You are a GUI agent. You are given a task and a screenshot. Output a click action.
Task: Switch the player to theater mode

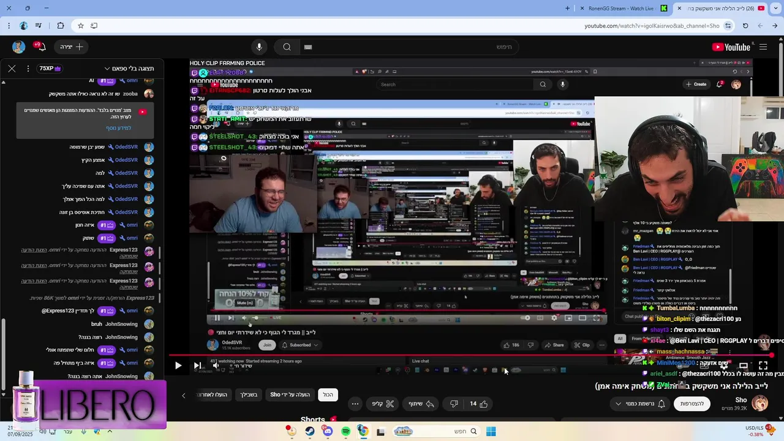pyautogui.click(x=743, y=366)
